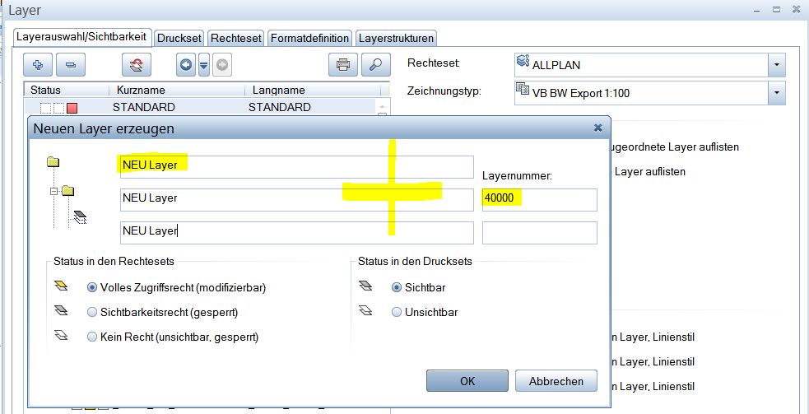Switch to the Druckset tab
Screen dimensions: 809x414
(x=179, y=38)
